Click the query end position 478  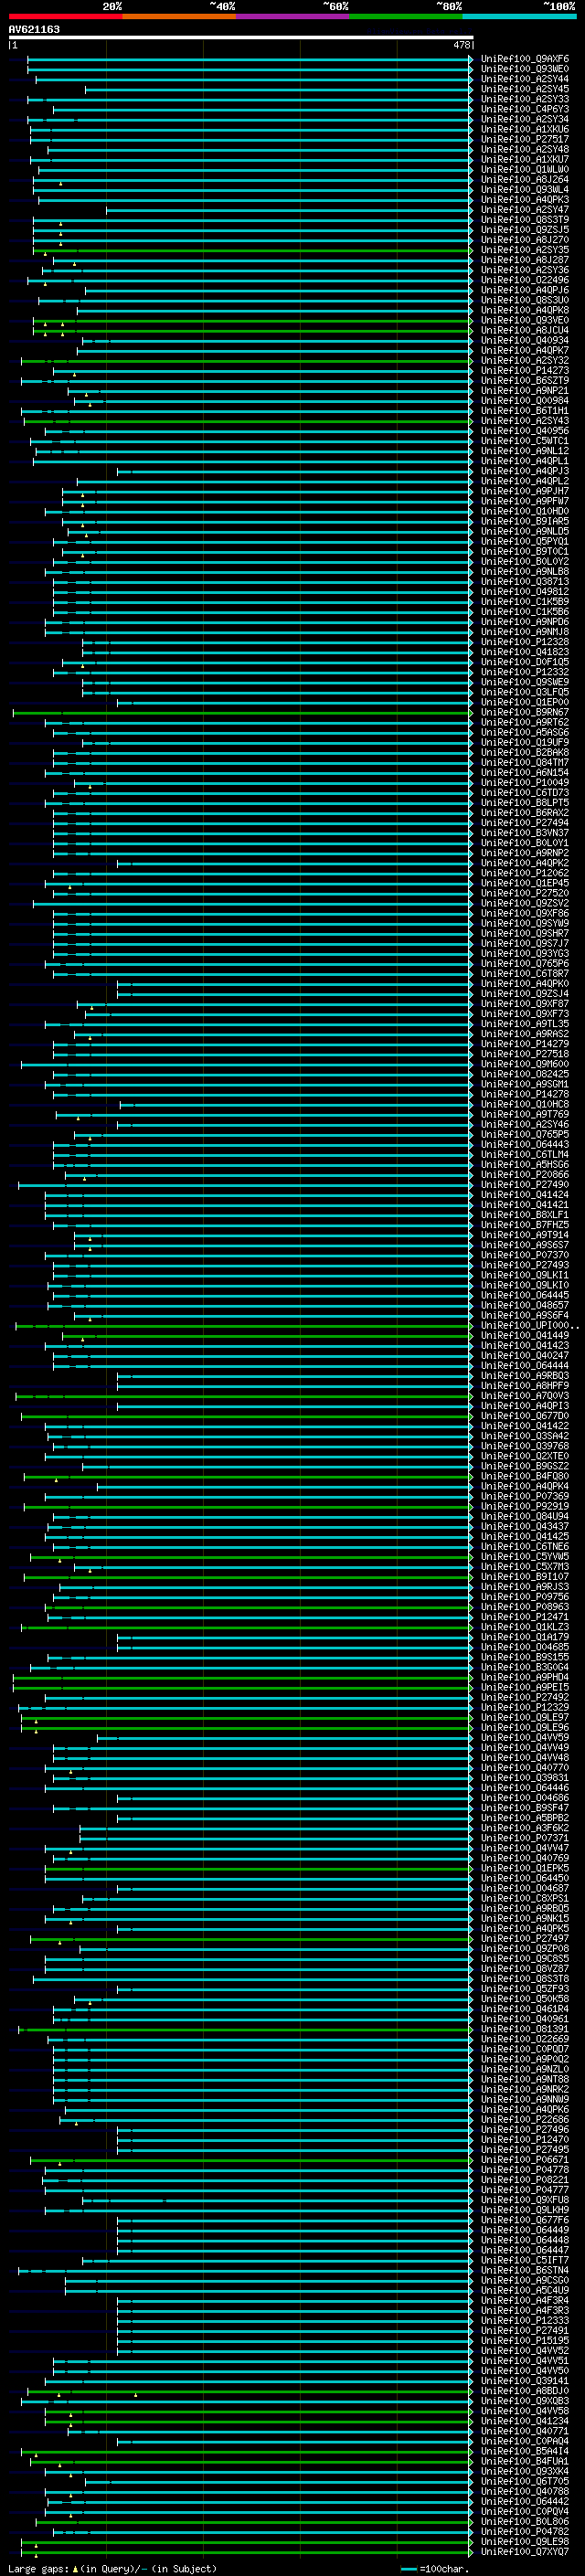pos(461,45)
